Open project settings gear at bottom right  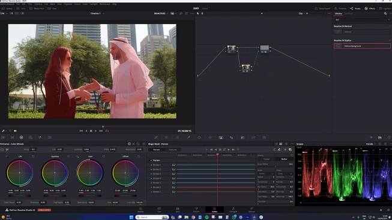point(389,210)
